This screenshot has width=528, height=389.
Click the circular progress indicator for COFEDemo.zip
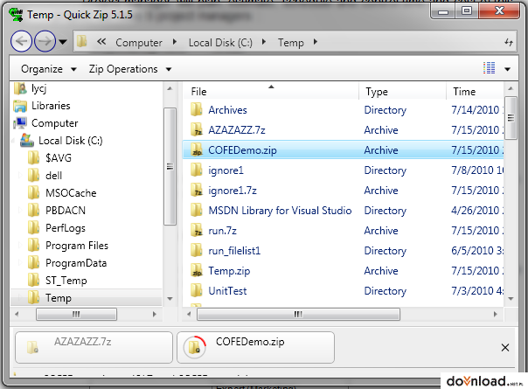[195, 348]
